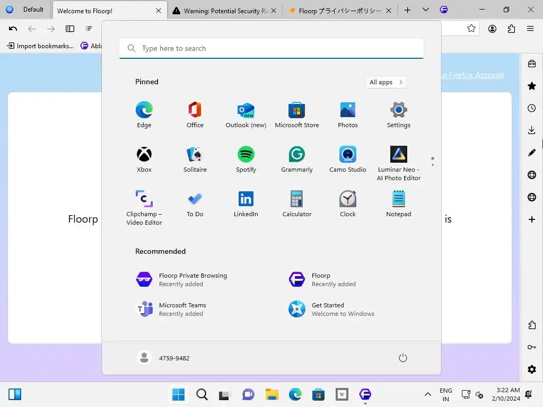
Task: Open the Edge pinned app
Action: (144, 115)
